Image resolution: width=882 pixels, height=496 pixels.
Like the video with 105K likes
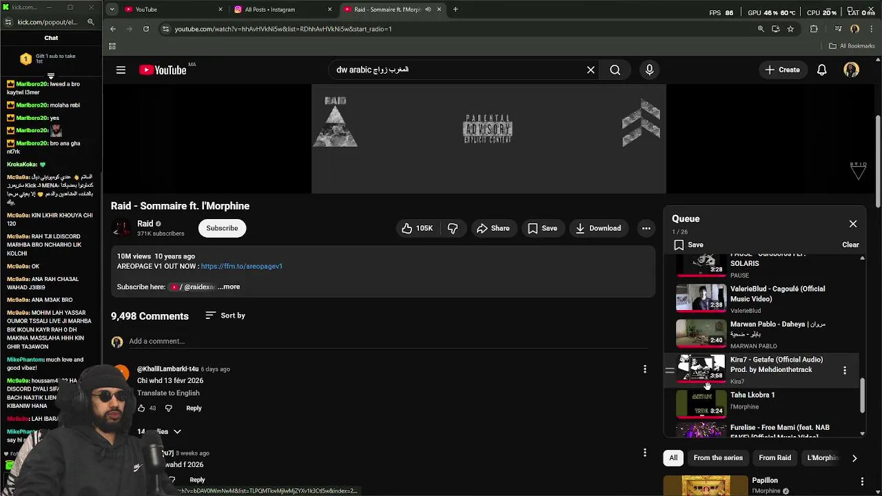(418, 228)
